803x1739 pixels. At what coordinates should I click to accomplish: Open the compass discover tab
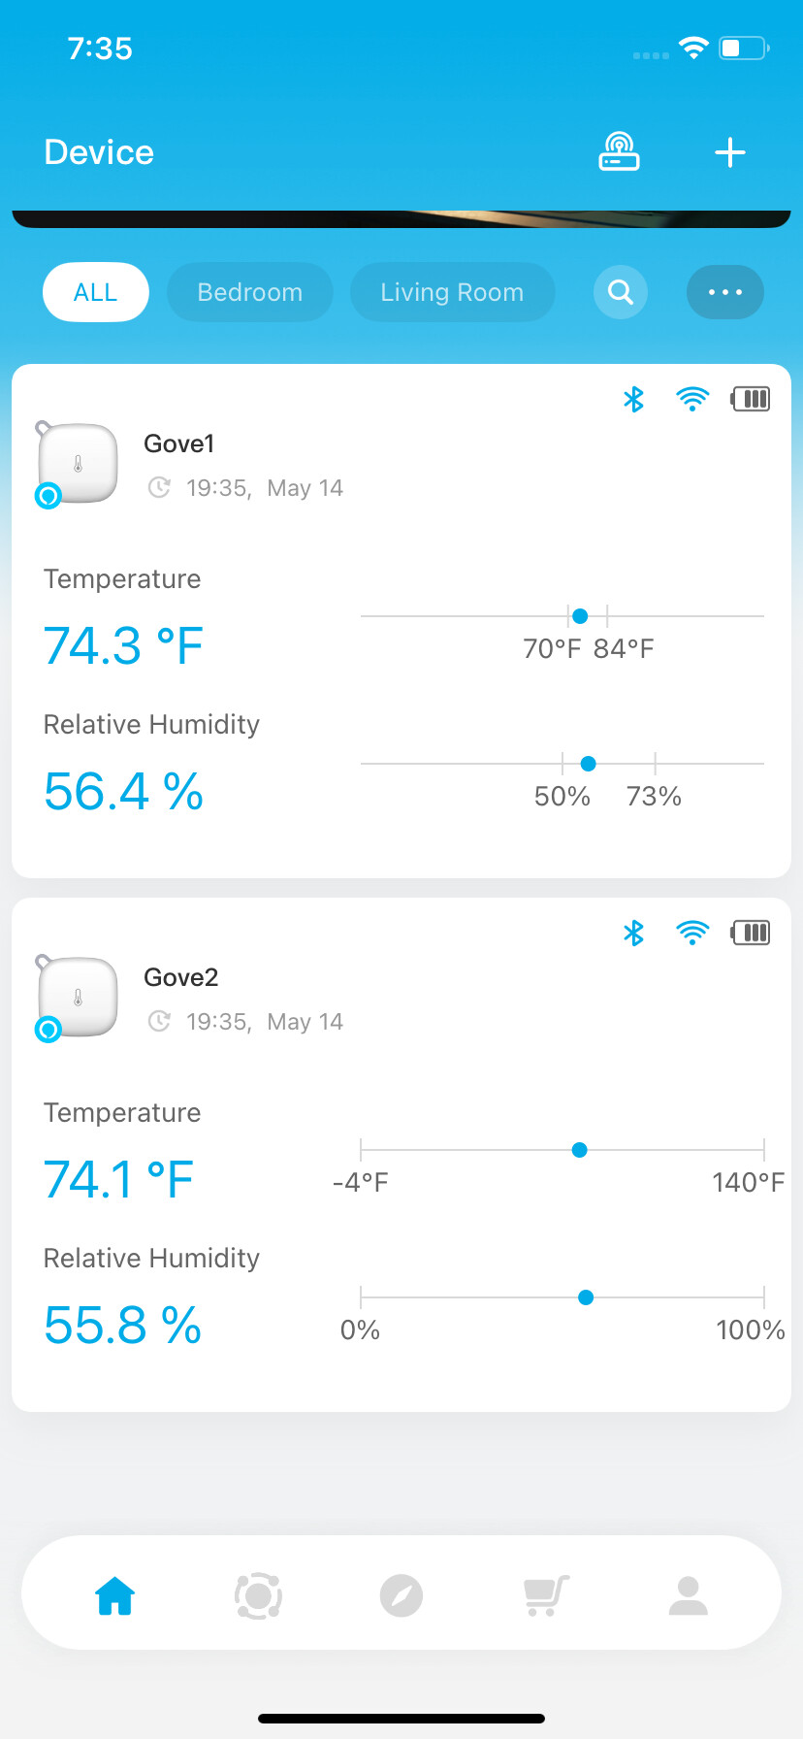click(401, 1595)
